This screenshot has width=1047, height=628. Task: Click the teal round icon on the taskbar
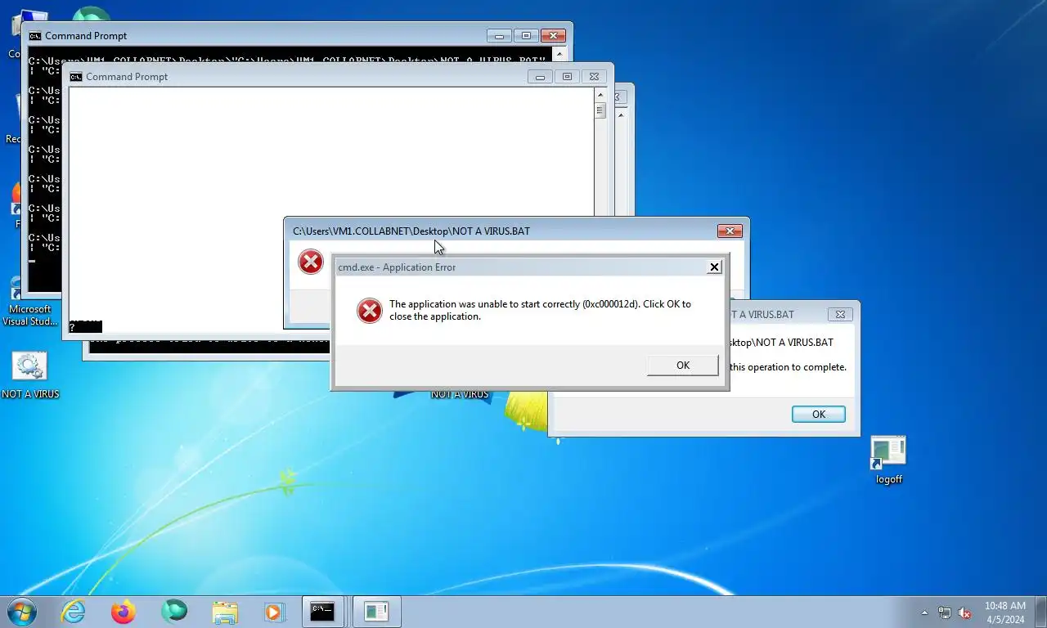pyautogui.click(x=173, y=611)
